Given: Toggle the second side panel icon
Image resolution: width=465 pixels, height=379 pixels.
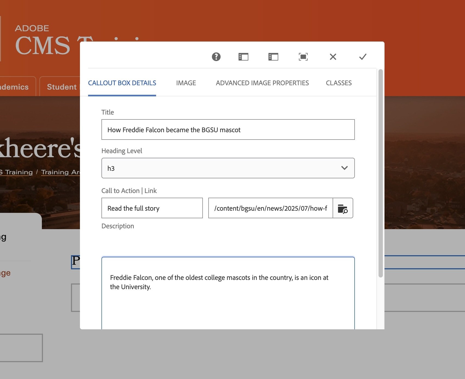Looking at the screenshot, I should (x=273, y=57).
